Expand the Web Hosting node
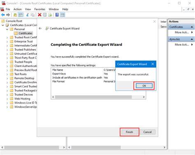Viewport: 195px width, 155px height. [x=7, y=99]
